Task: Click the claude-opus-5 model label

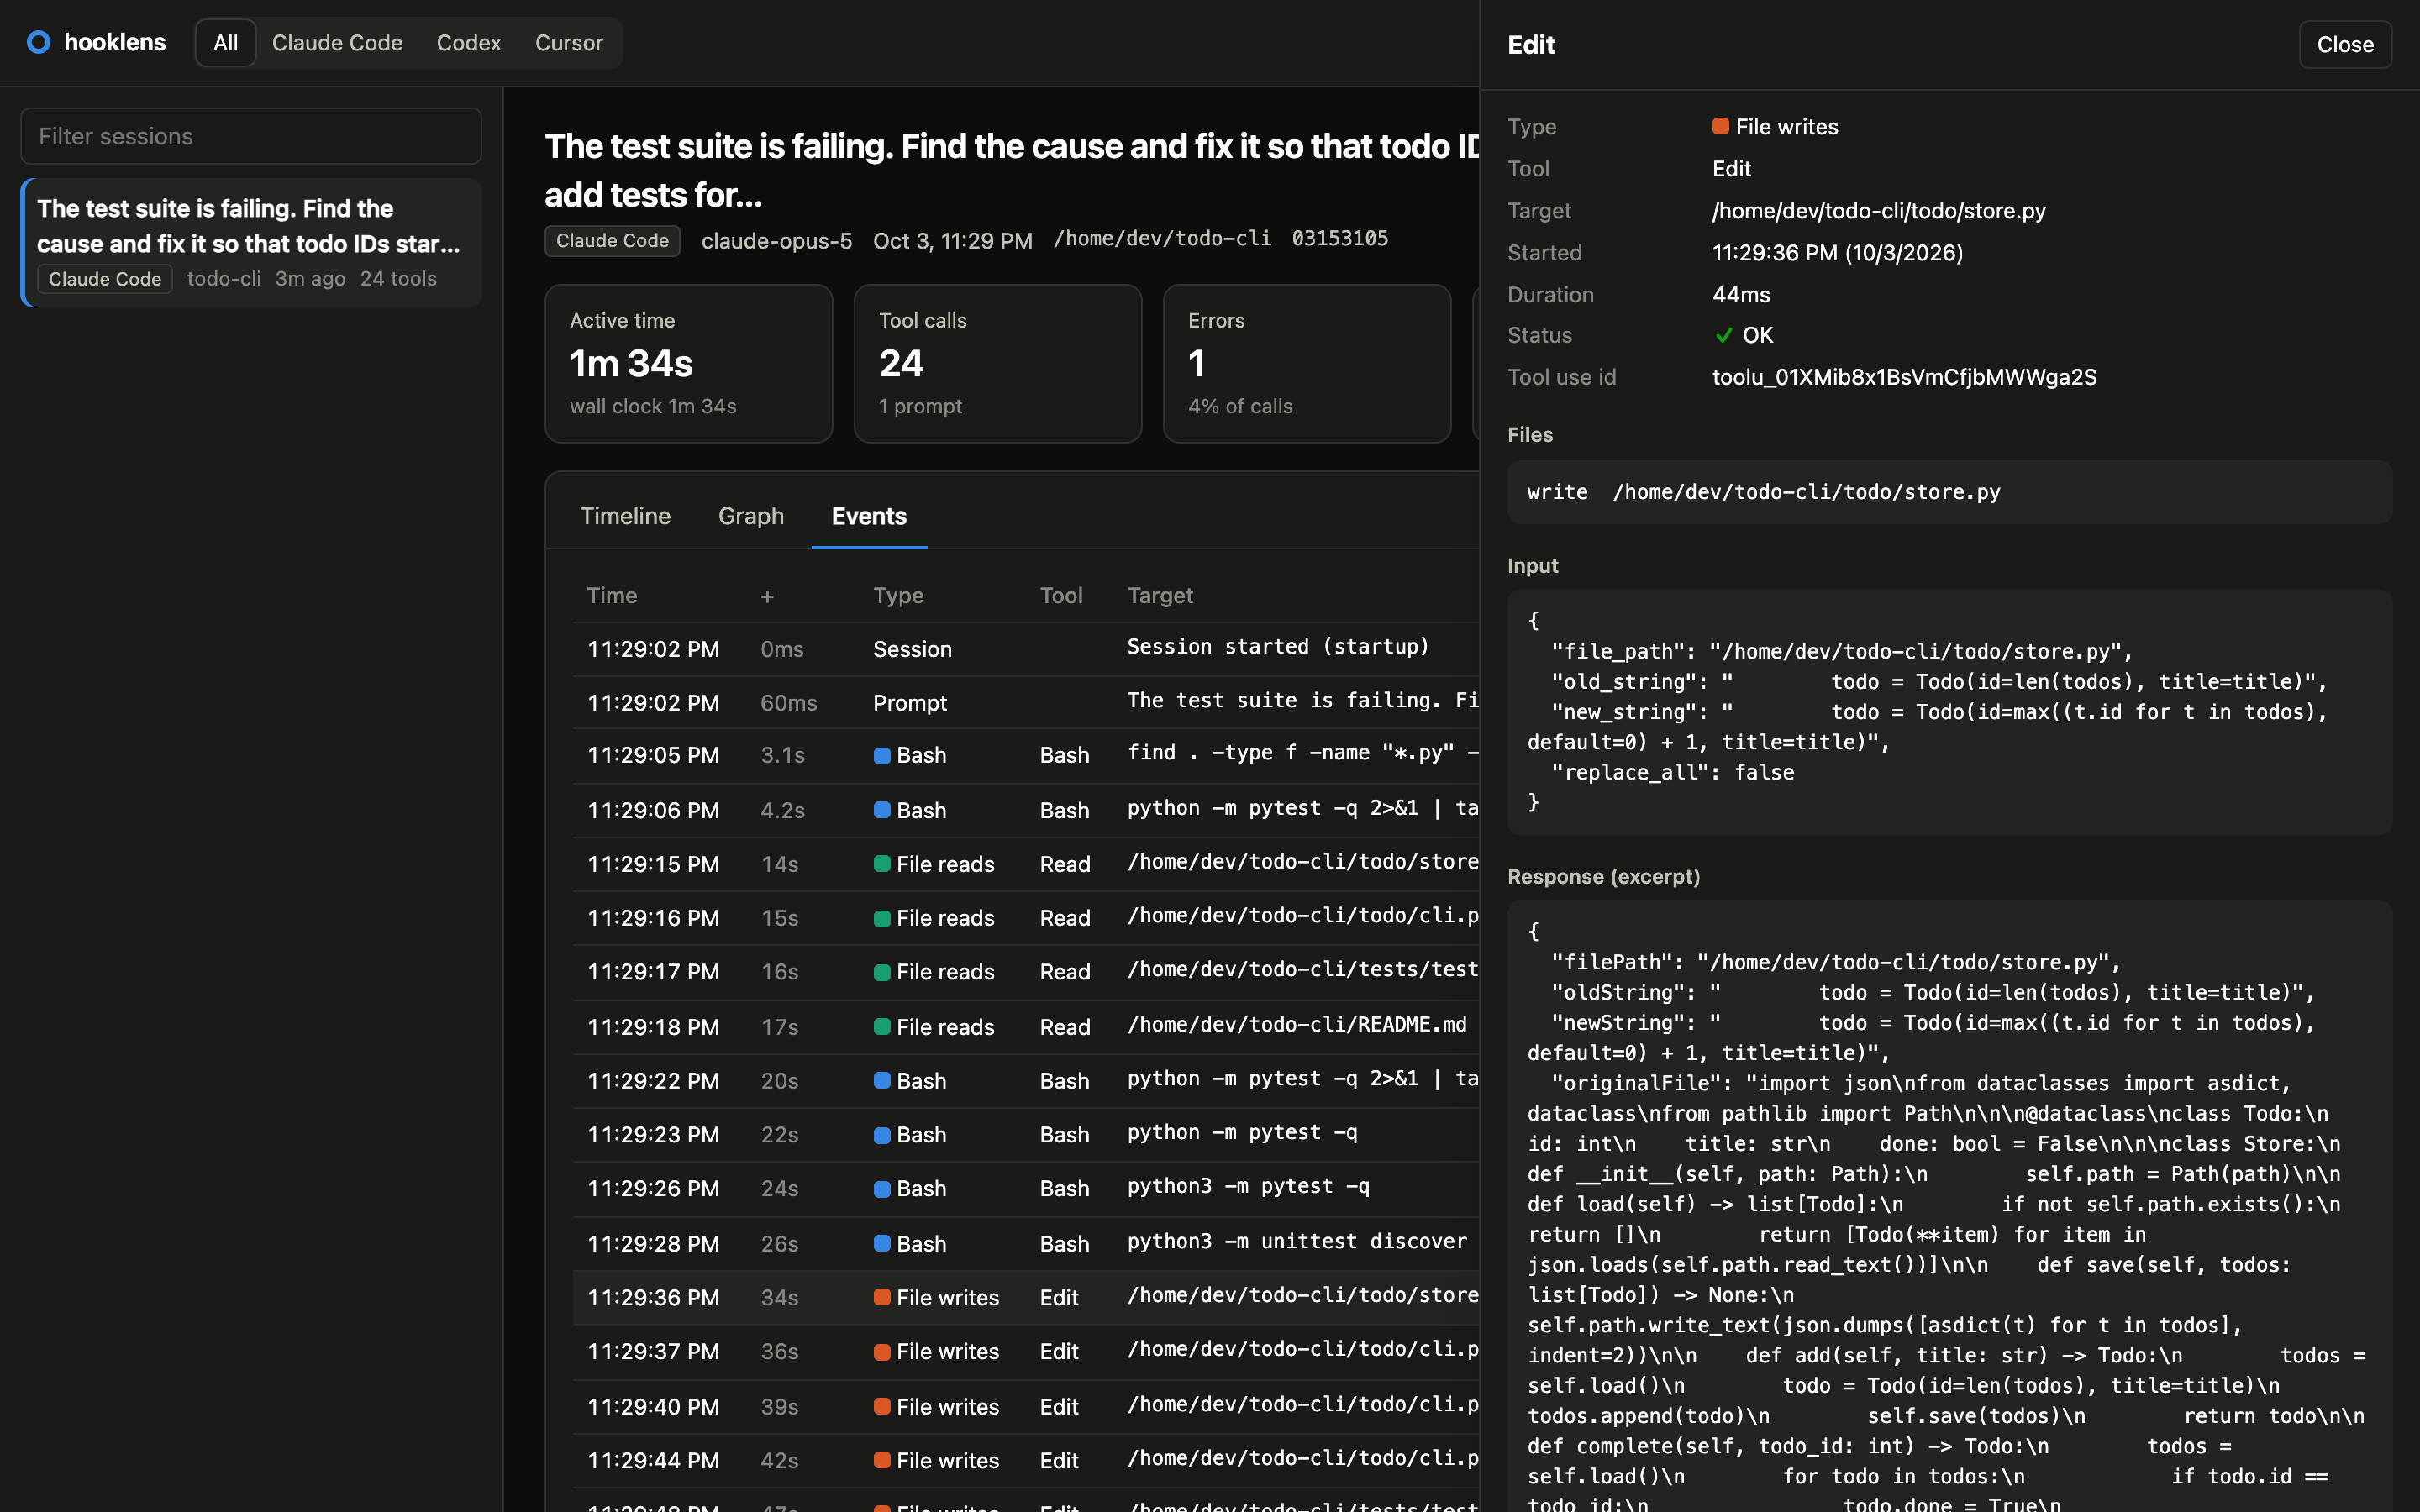Action: pyautogui.click(x=776, y=241)
